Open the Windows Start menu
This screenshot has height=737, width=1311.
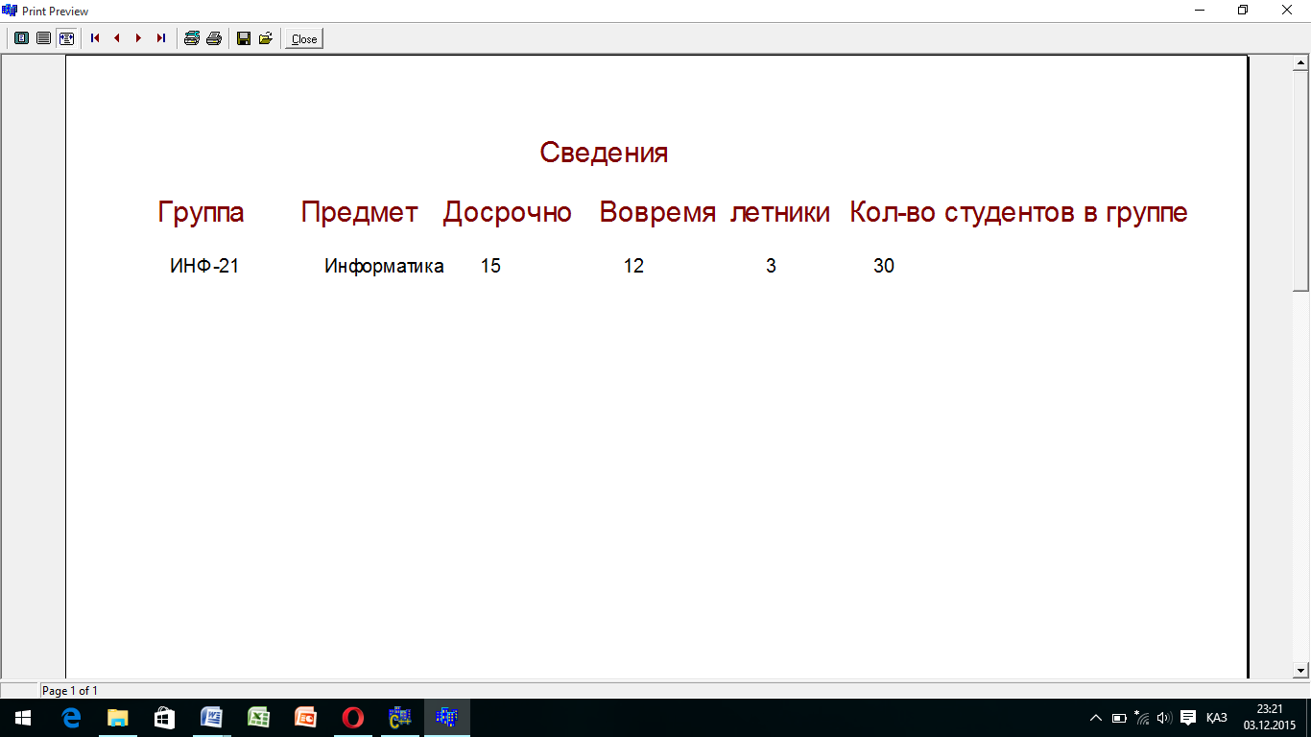coord(23,718)
